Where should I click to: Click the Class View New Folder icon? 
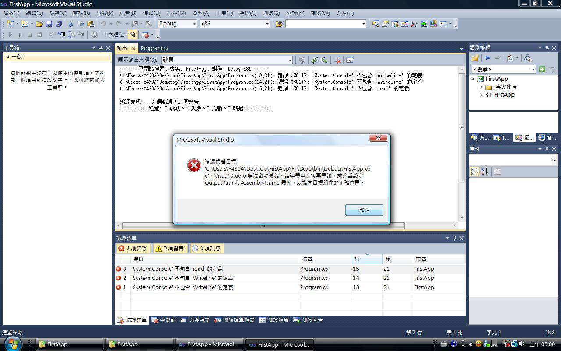tap(475, 58)
